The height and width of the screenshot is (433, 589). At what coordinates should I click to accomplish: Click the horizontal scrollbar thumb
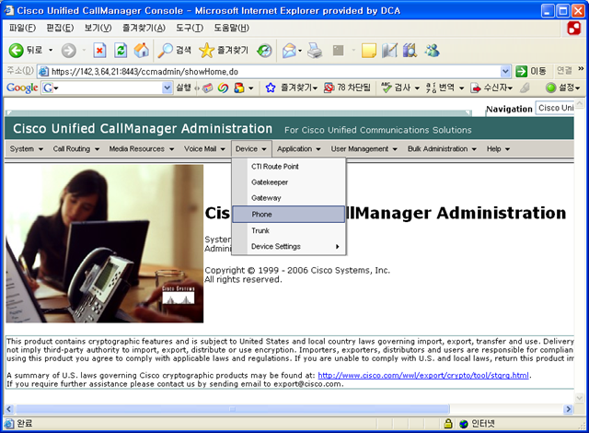coord(233,409)
